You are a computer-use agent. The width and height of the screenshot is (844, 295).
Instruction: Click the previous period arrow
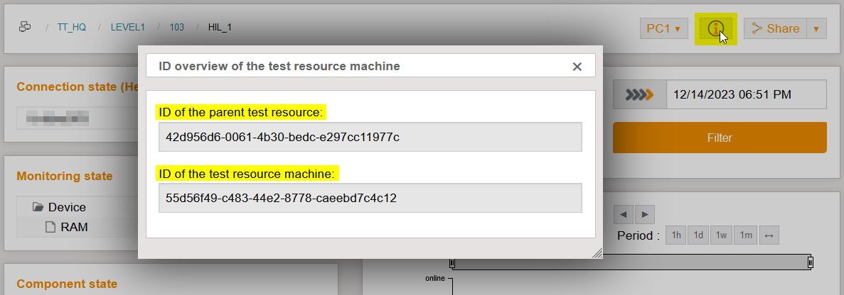point(623,214)
